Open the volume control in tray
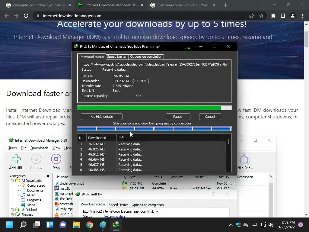The image size is (309, 232). tap(271, 225)
